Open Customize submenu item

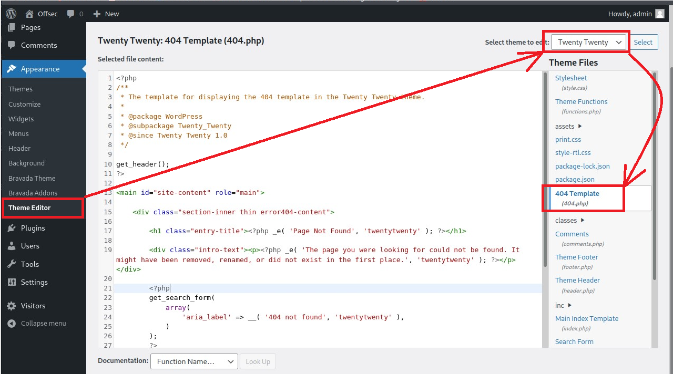pos(24,104)
